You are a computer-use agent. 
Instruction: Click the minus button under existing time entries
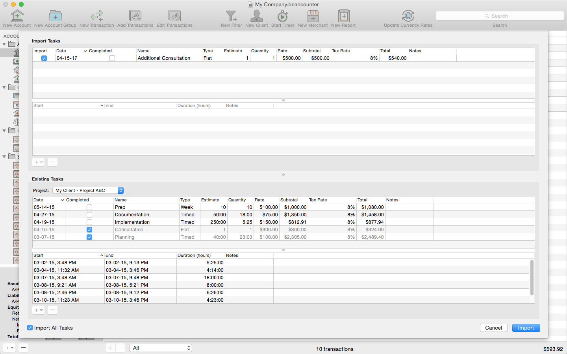click(x=52, y=310)
